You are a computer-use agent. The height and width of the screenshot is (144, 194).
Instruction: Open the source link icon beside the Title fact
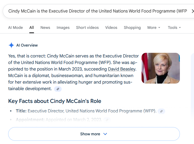click(x=161, y=111)
